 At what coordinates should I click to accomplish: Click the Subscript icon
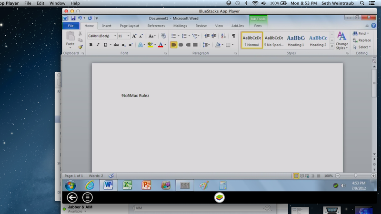coord(123,45)
